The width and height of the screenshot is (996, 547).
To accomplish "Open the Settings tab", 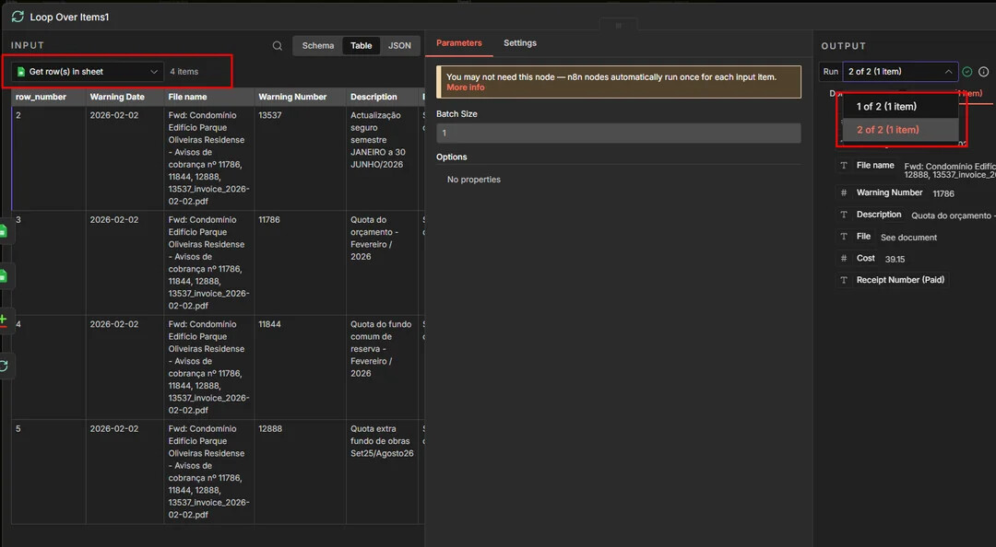I will click(520, 43).
